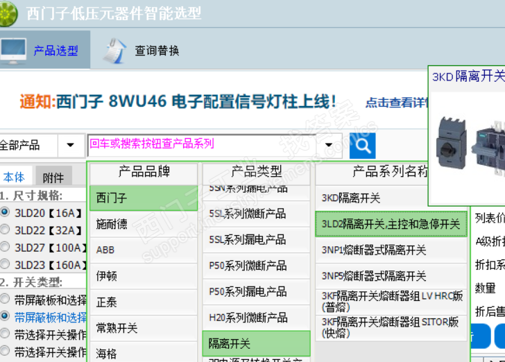Viewport: 505px width, 362px height.
Task: Click the 产品类型 column header
Action: (257, 173)
